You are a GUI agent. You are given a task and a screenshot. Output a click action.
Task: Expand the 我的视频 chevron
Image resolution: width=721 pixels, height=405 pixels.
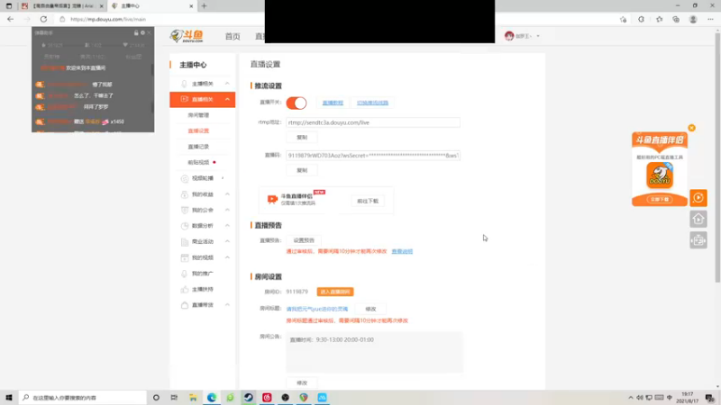(x=227, y=257)
